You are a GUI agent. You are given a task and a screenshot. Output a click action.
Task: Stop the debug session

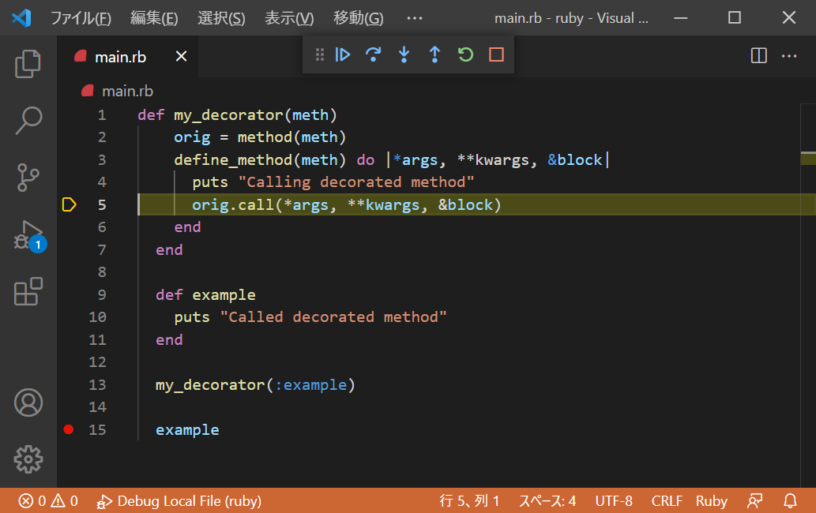pyautogui.click(x=496, y=54)
